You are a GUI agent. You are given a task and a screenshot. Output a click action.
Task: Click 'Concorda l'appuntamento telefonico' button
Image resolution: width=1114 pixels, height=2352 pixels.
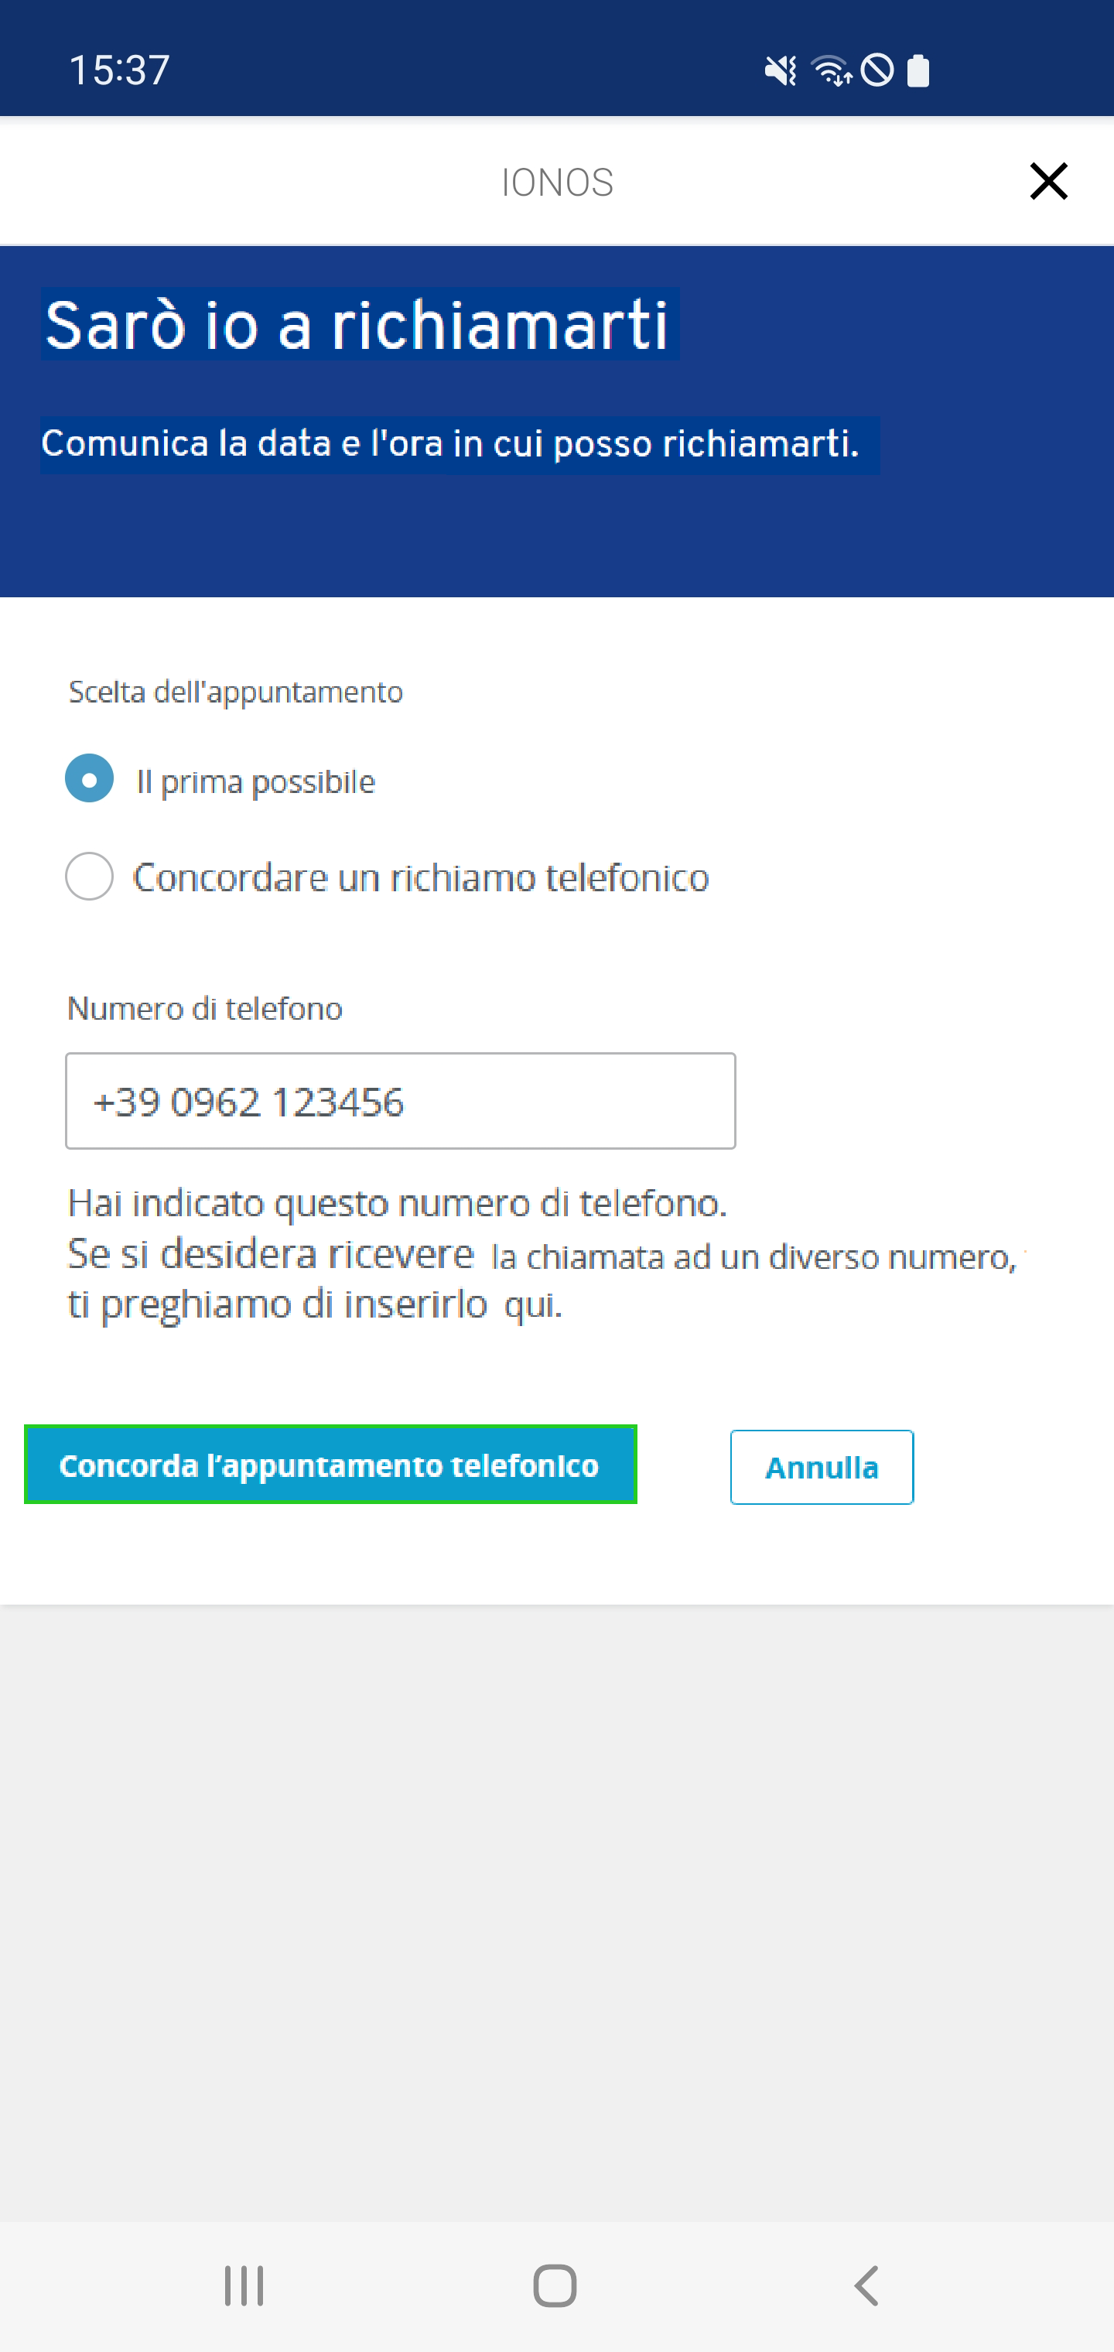(330, 1465)
